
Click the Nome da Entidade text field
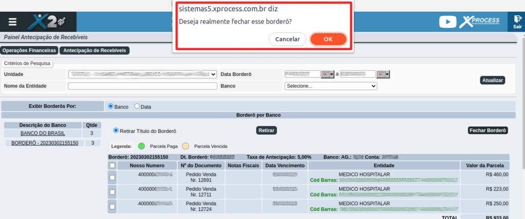[x=143, y=86]
